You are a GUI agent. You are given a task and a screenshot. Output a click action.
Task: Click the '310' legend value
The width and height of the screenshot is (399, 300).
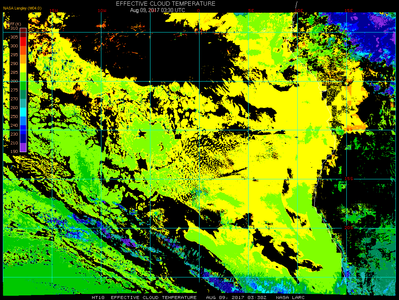coord(14,28)
